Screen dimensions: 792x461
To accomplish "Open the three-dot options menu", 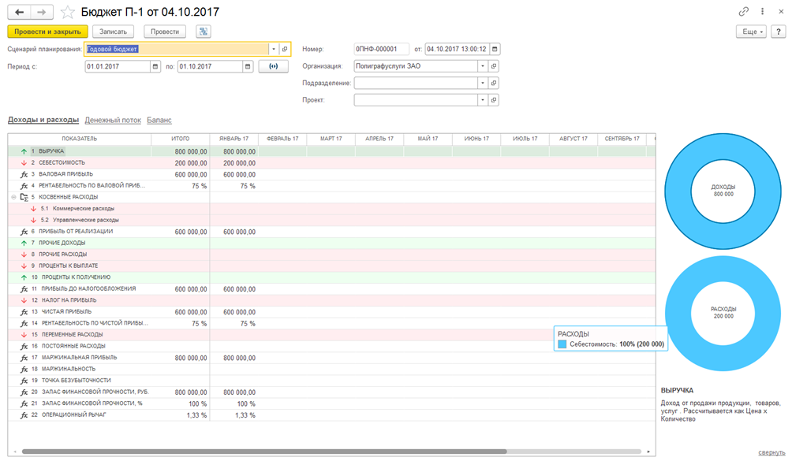I will (x=762, y=12).
